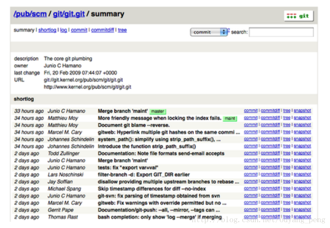
Task: Select last change date Fri, 20 Feb 2009
Action: [x=80, y=73]
